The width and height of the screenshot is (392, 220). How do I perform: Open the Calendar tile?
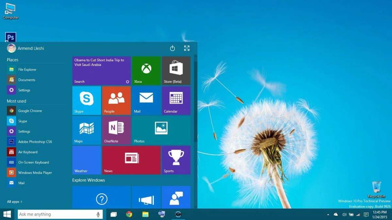pos(176,100)
